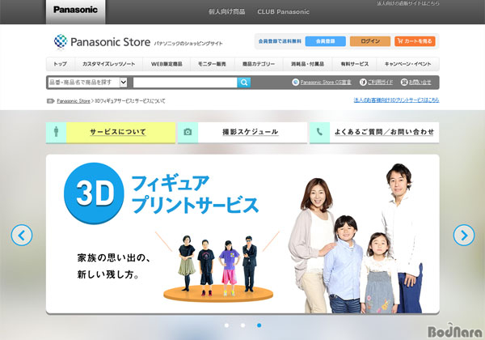Click the 法人のお客様向け3Dプリントサービス link

click(396, 100)
